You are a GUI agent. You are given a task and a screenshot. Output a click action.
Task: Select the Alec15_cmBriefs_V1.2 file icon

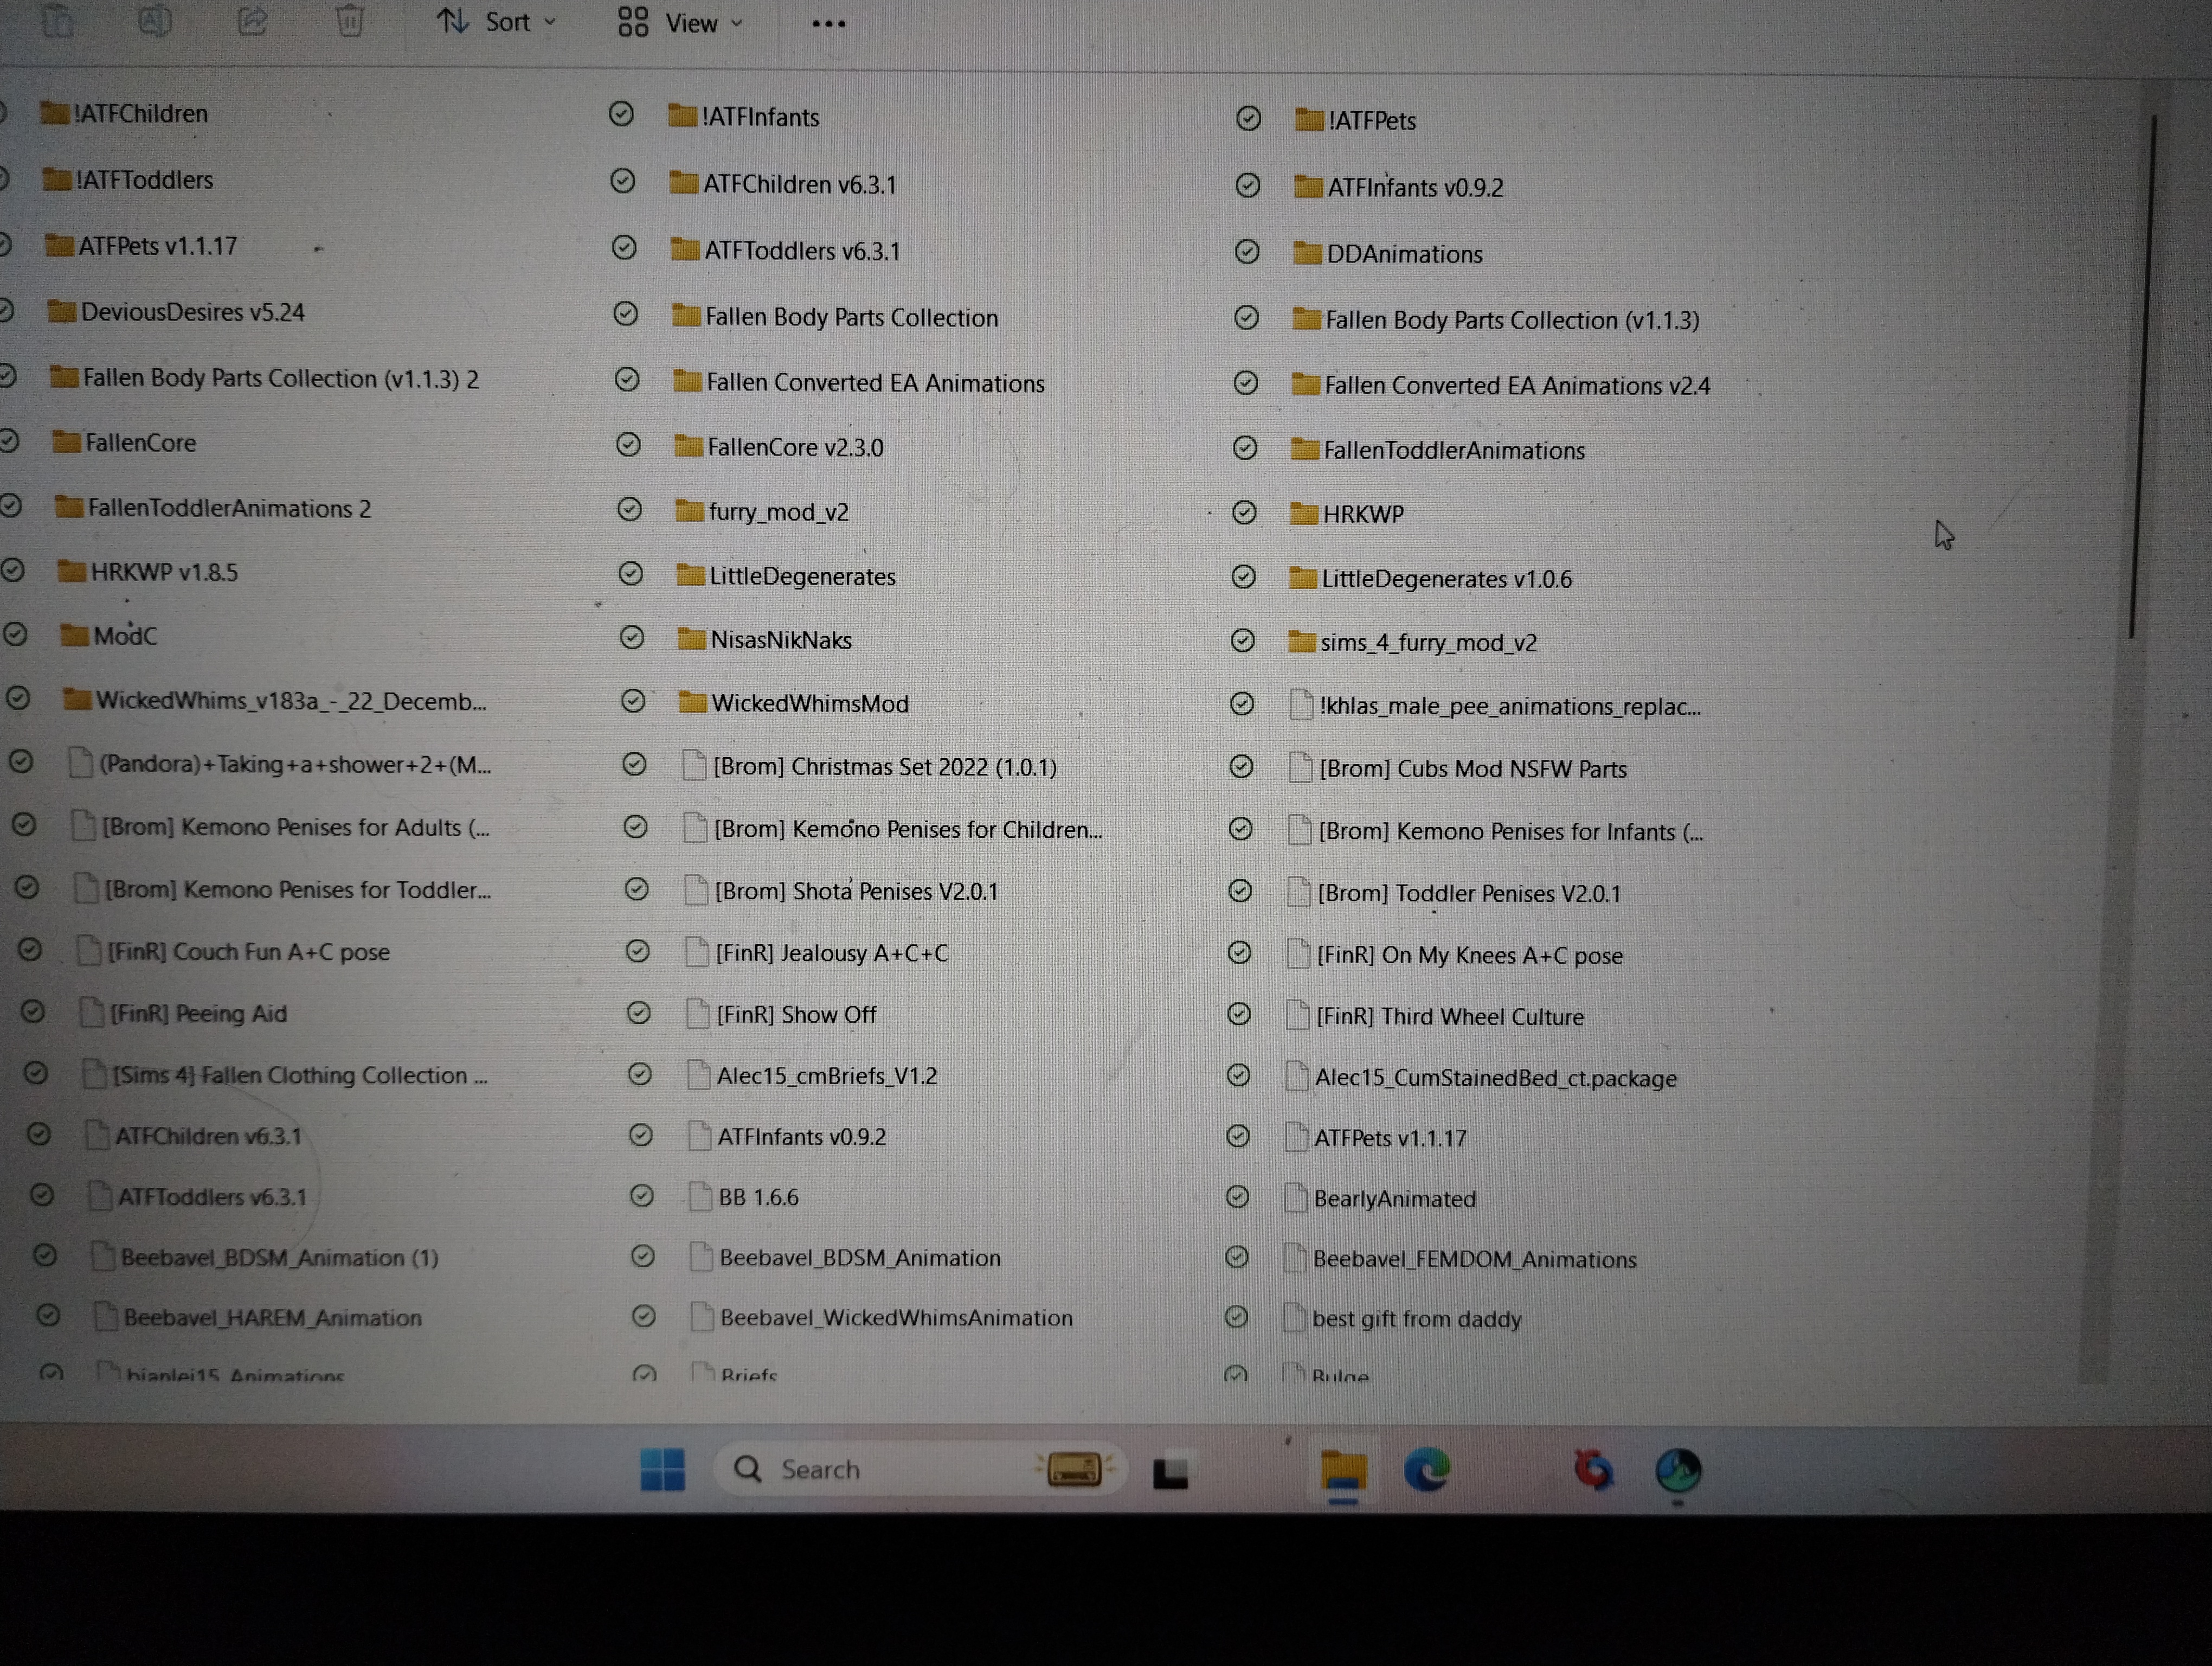[x=699, y=1075]
